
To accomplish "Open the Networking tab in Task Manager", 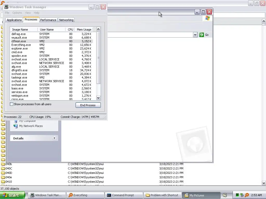I will 66,20.
